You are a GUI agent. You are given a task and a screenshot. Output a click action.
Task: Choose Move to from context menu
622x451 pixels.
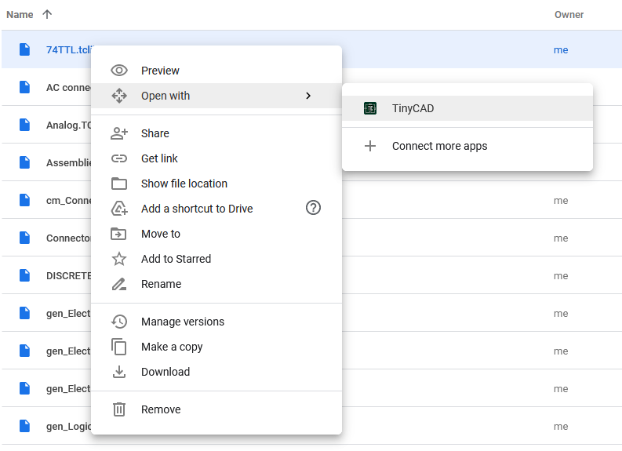pyautogui.click(x=160, y=234)
